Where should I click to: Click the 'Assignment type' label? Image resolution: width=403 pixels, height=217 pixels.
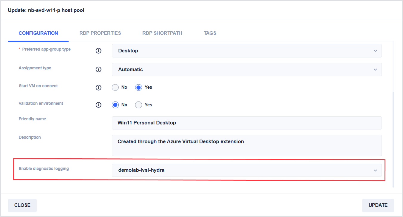click(35, 68)
